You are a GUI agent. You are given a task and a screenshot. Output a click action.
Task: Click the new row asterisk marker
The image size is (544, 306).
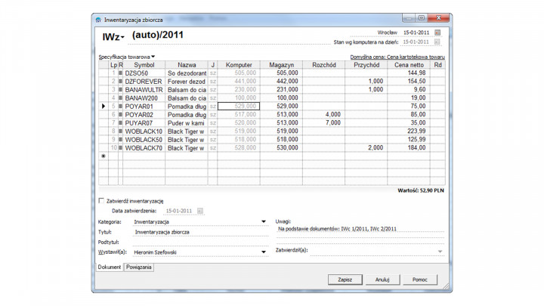(x=104, y=156)
